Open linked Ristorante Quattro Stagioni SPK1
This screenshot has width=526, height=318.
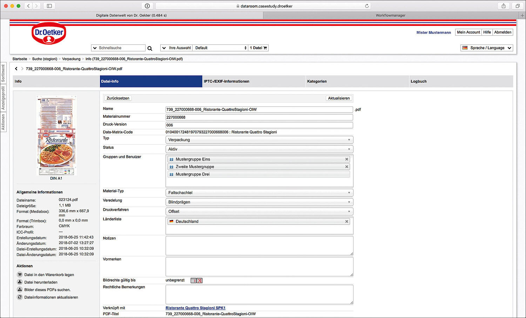coord(195,308)
